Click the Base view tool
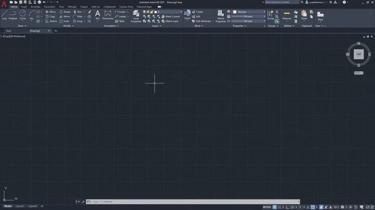 point(321,16)
